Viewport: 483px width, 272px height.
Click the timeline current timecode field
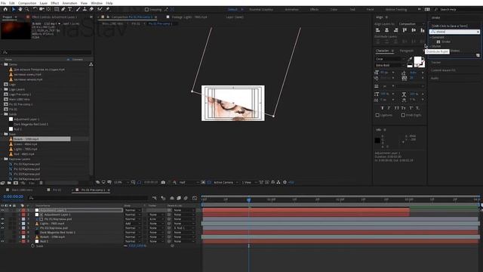(x=14, y=196)
